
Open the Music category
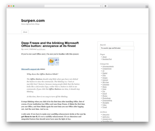tap(104, 87)
